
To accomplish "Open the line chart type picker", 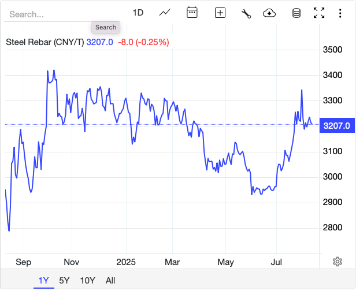I will pos(165,13).
